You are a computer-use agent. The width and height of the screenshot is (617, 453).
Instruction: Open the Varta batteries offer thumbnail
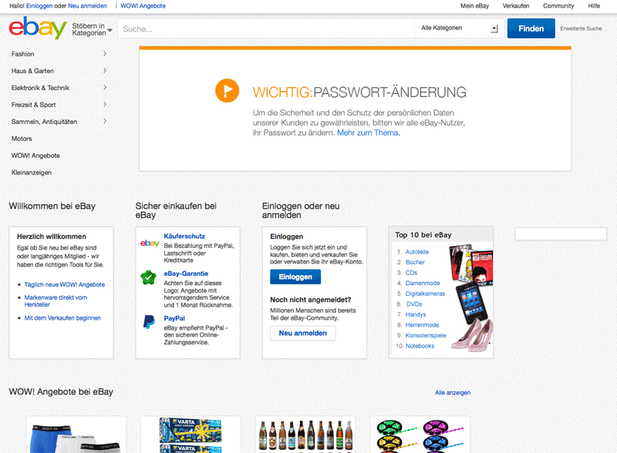pyautogui.click(x=190, y=435)
